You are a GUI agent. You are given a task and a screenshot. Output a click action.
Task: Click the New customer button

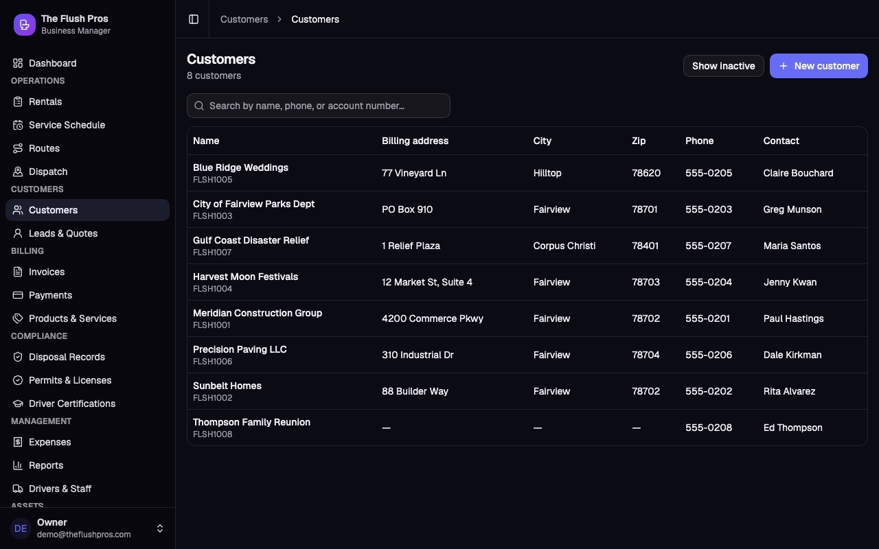[819, 66]
